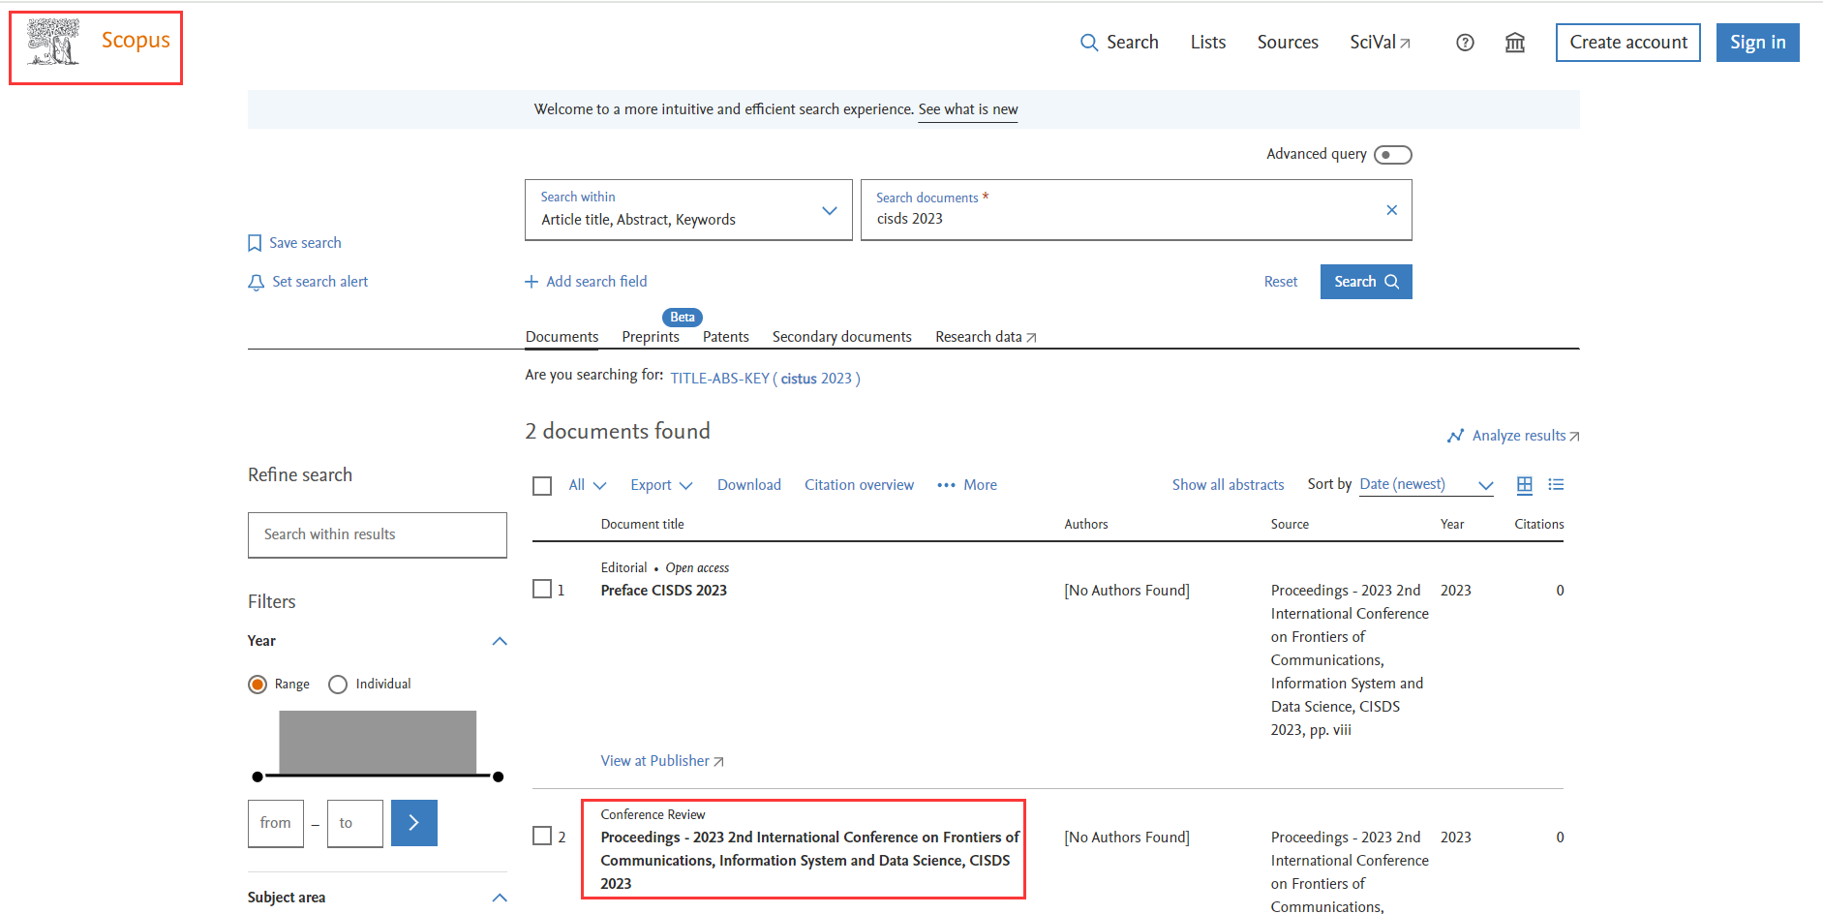Viewport: 1823px width, 914px height.
Task: Switch to grid view icon
Action: click(x=1525, y=485)
